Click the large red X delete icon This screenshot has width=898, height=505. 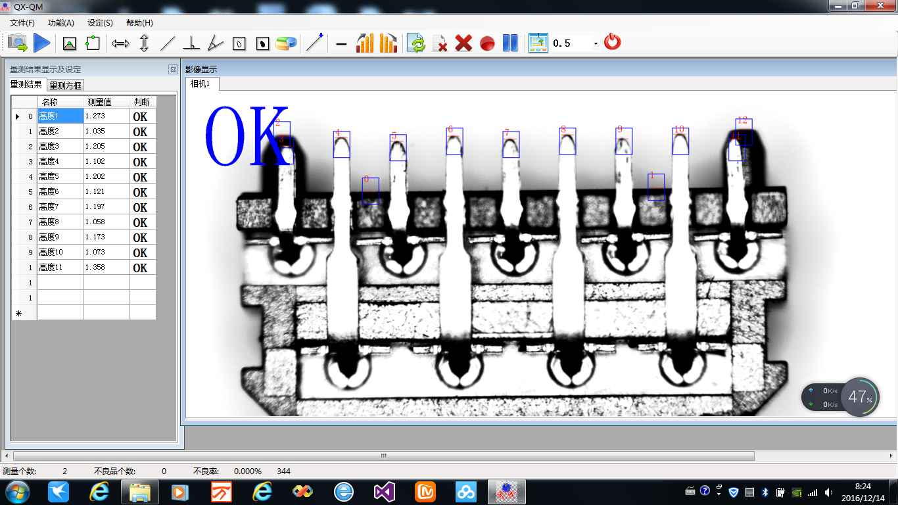pos(463,43)
